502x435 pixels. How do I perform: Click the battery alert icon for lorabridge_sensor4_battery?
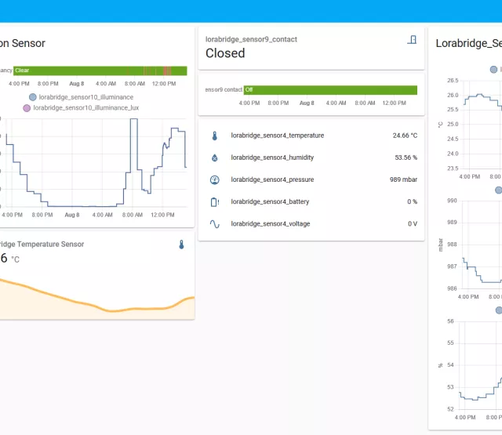[214, 201]
